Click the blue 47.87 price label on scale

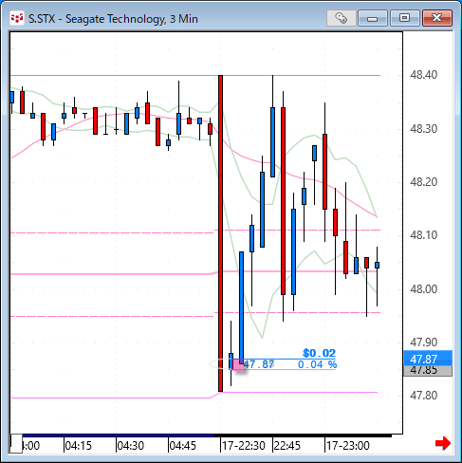(428, 359)
